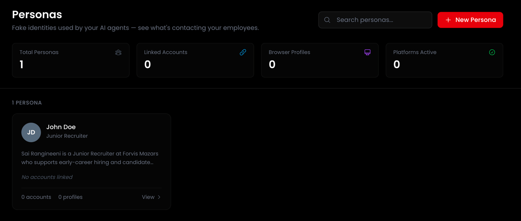This screenshot has height=221, width=521.
Task: Click the Total Personas label
Action: point(39,52)
